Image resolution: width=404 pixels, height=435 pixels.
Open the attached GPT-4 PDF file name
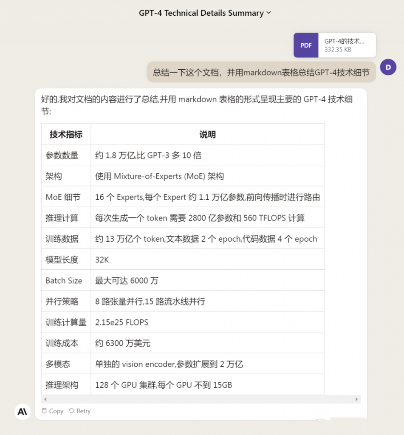(x=344, y=41)
